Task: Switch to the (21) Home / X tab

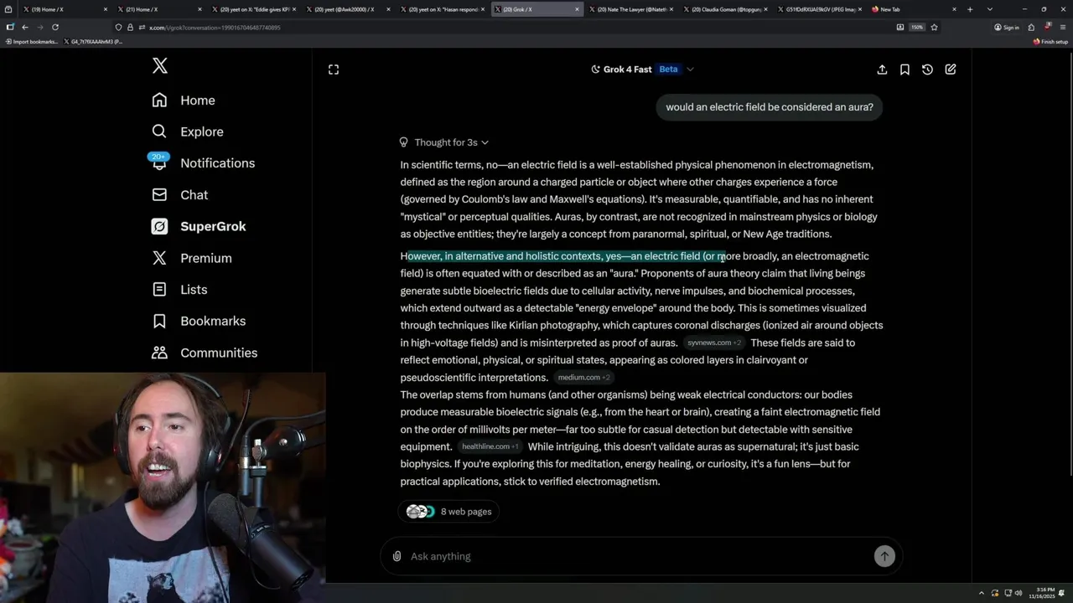Action: tap(159, 9)
